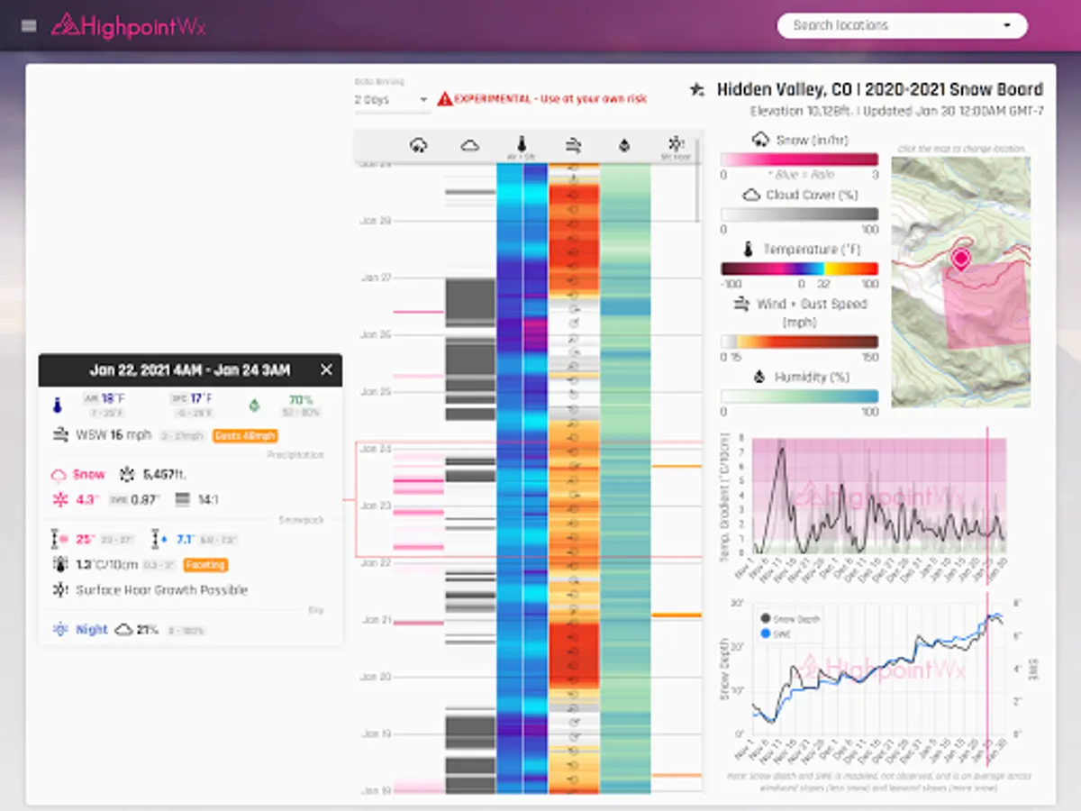Click the terrain map to change location
1081x811 pixels.
pyautogui.click(x=961, y=282)
